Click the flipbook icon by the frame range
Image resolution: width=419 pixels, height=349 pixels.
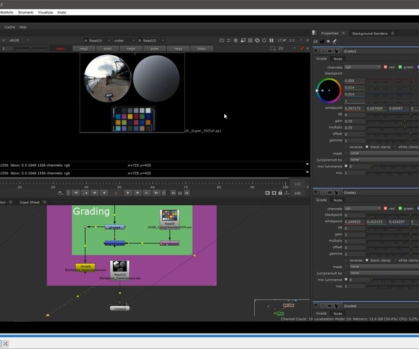(x=267, y=193)
